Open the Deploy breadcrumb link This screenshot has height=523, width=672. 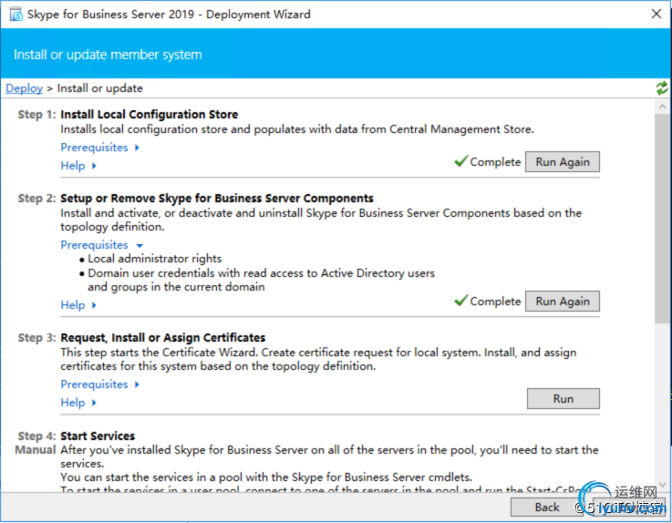tap(24, 88)
